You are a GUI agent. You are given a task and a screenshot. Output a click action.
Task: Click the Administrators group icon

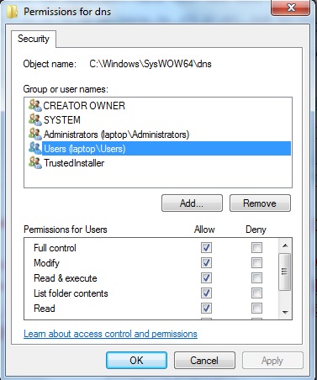click(x=35, y=134)
